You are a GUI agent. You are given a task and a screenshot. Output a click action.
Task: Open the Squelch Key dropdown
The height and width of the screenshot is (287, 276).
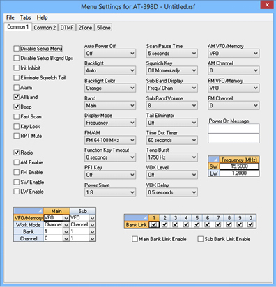point(172,70)
